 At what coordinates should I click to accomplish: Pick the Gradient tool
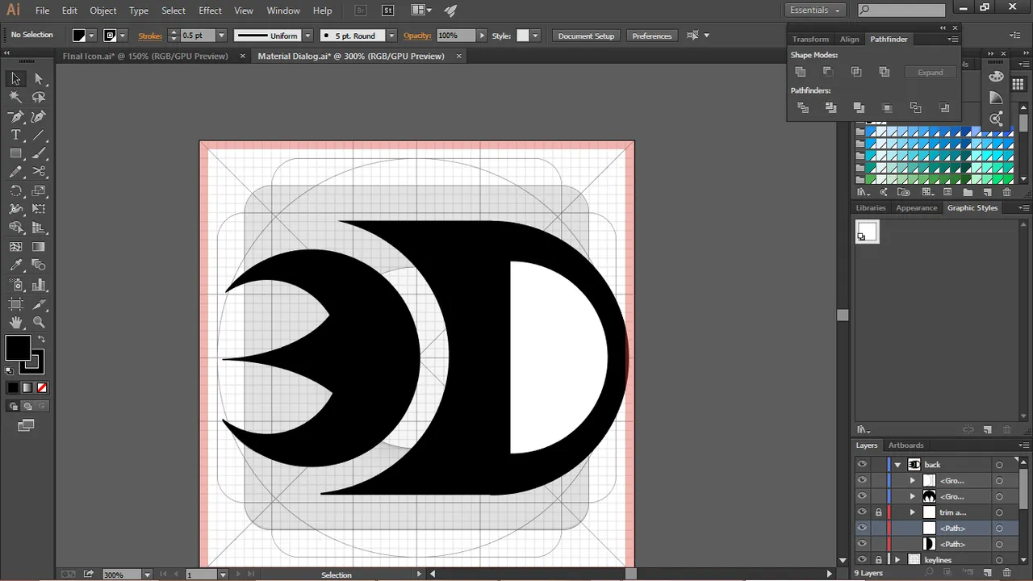(x=39, y=247)
